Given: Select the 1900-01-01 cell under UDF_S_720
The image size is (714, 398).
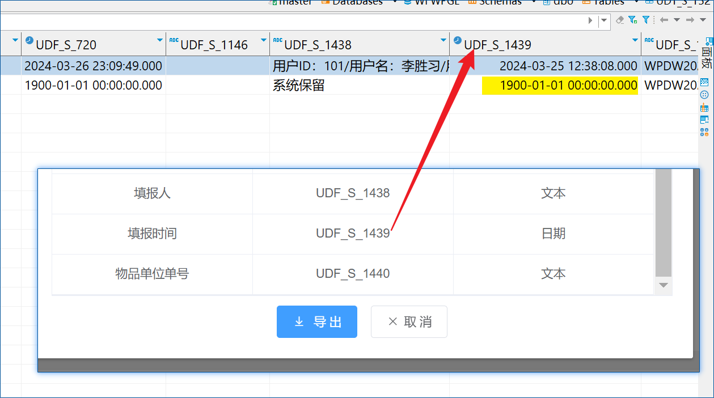Looking at the screenshot, I should (x=94, y=85).
